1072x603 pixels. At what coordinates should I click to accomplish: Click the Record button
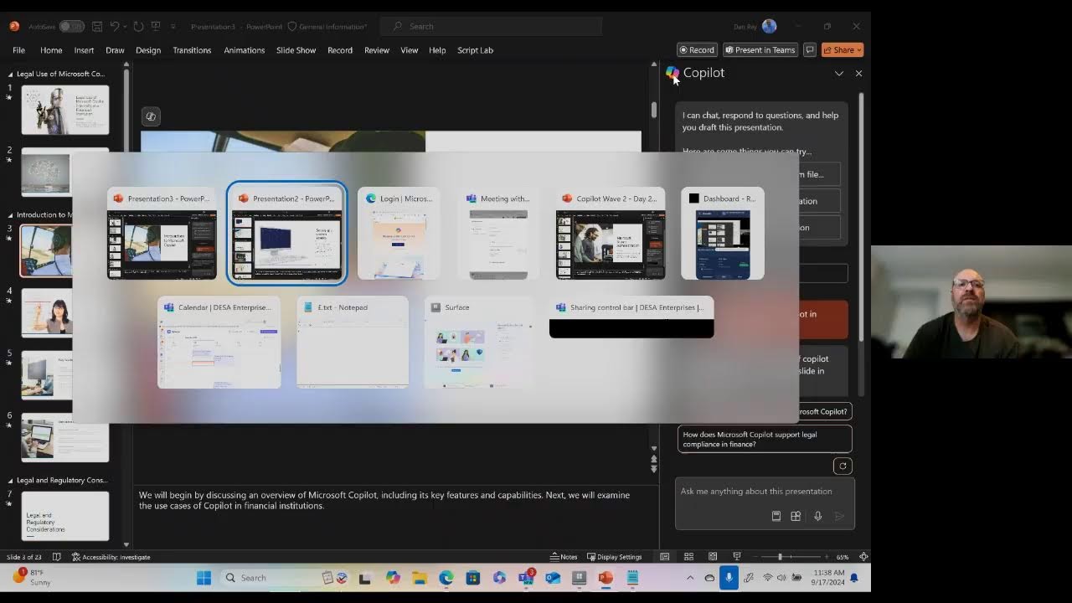697,50
